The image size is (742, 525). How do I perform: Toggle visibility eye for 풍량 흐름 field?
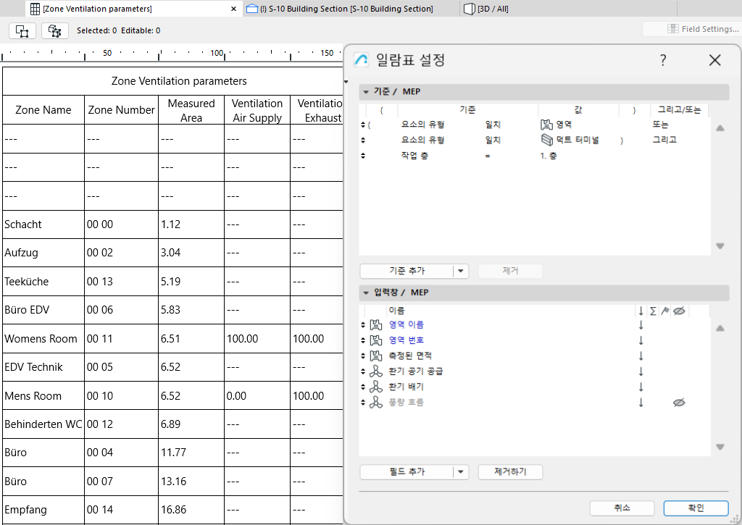[x=678, y=402]
